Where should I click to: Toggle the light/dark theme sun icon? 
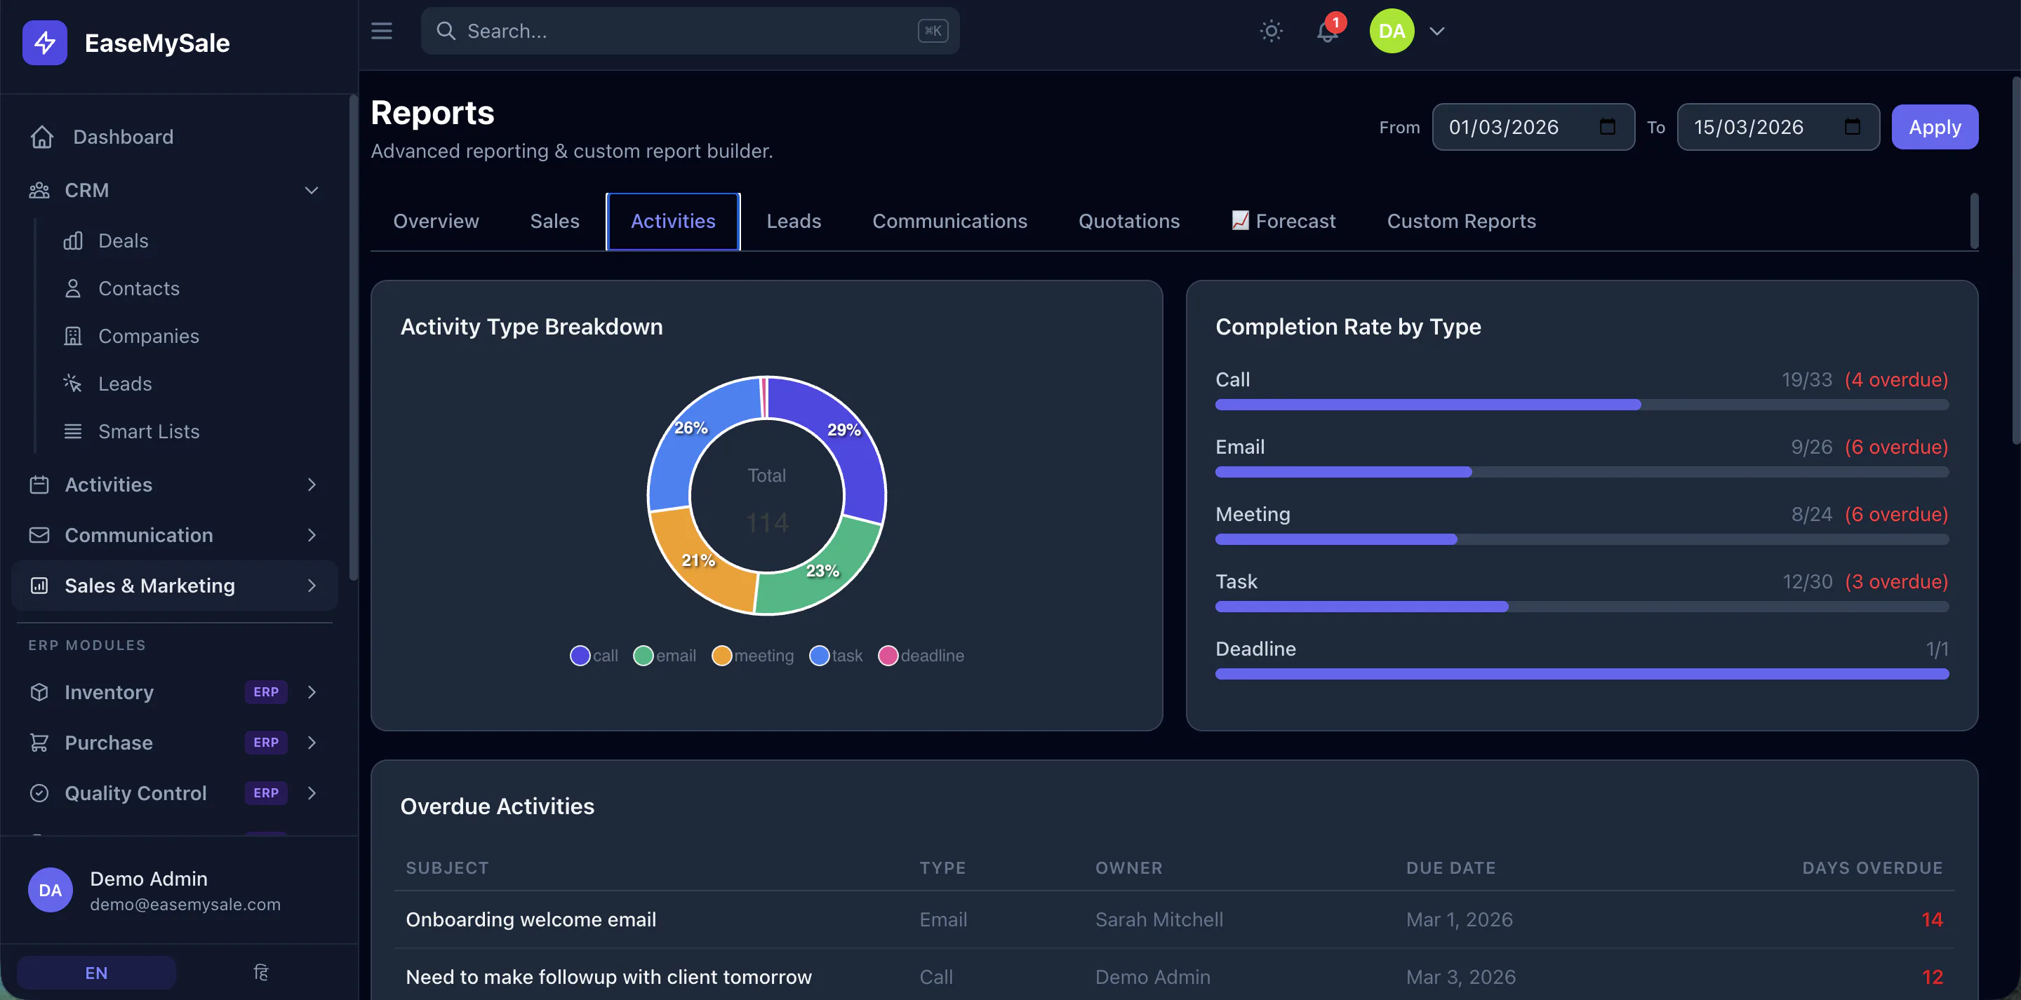(x=1271, y=31)
